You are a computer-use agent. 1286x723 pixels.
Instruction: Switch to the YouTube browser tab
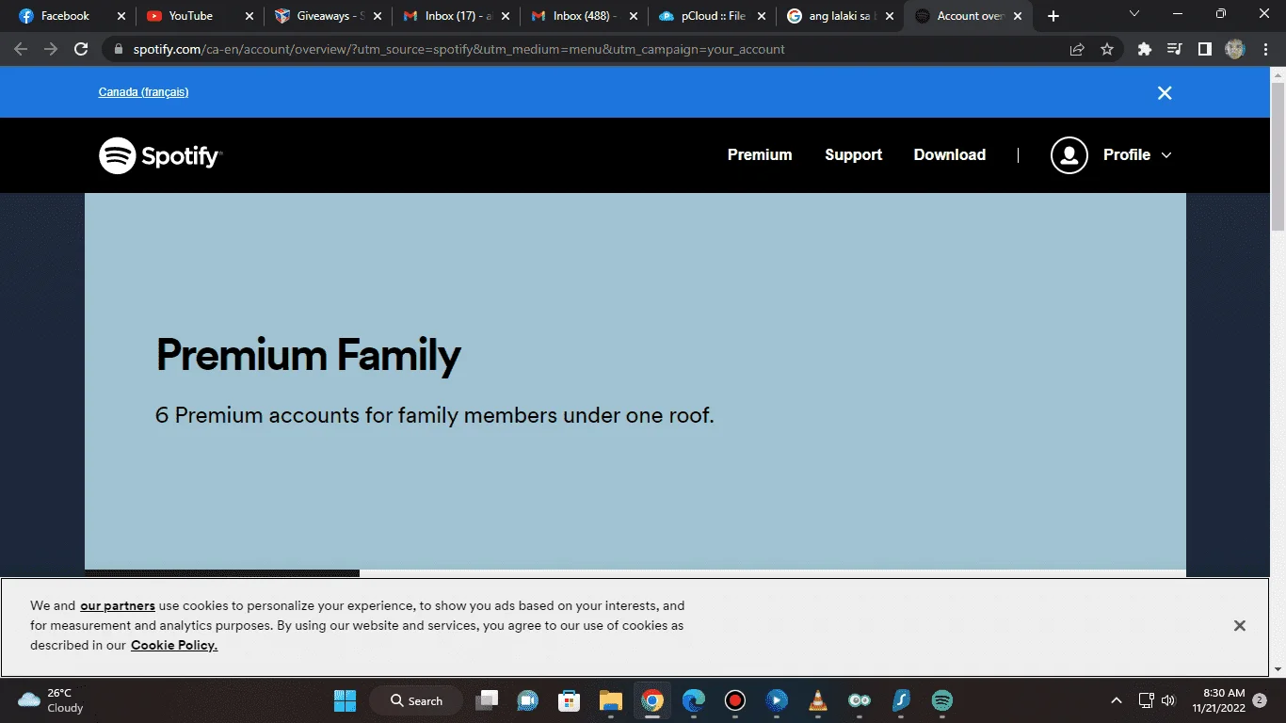pyautogui.click(x=198, y=16)
